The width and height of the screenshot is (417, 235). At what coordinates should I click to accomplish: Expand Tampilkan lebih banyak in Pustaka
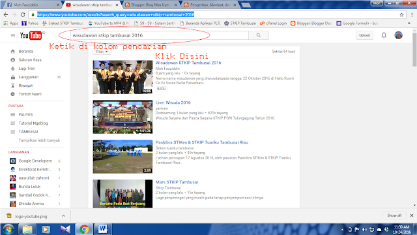[x=39, y=140]
